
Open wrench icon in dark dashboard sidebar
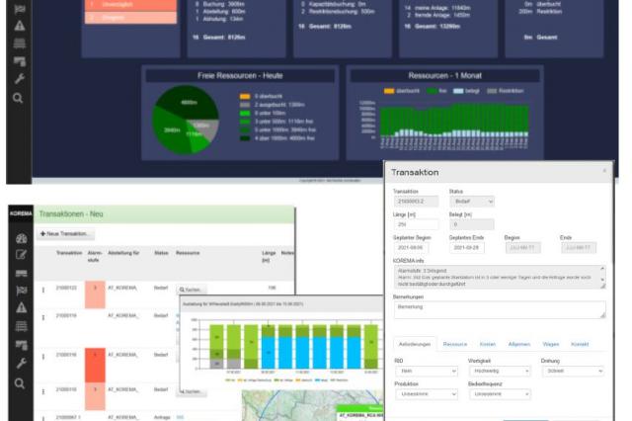tap(18, 79)
